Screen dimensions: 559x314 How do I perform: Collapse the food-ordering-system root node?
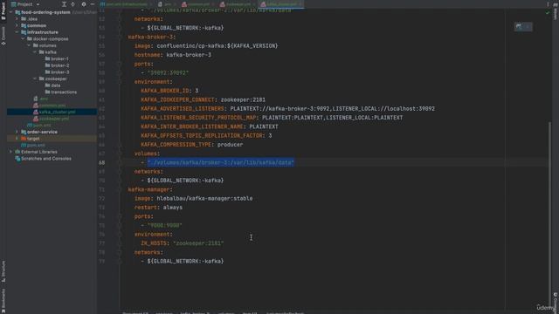point(10,12)
